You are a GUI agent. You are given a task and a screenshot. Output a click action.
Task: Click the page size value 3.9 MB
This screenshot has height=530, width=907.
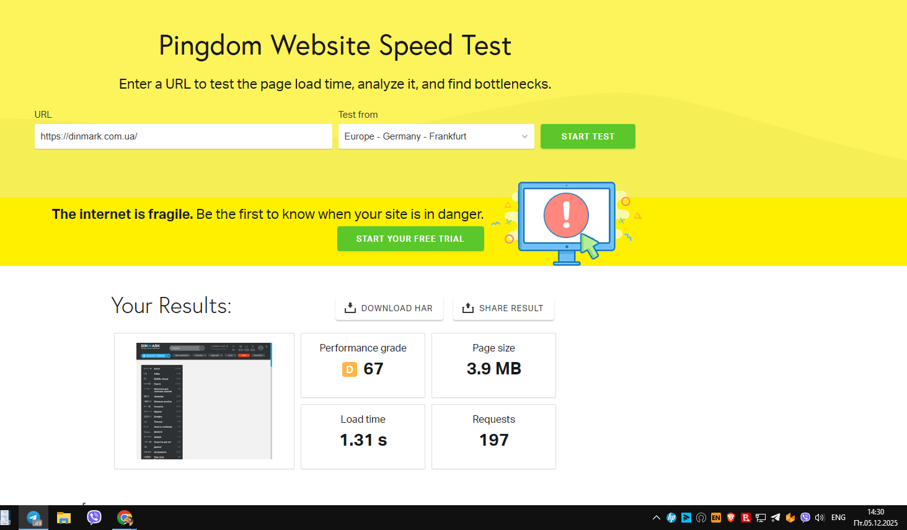tap(494, 369)
